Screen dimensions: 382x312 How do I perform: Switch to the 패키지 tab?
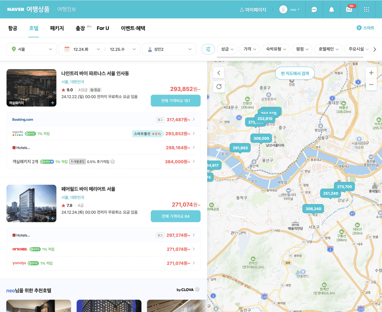pos(57,28)
